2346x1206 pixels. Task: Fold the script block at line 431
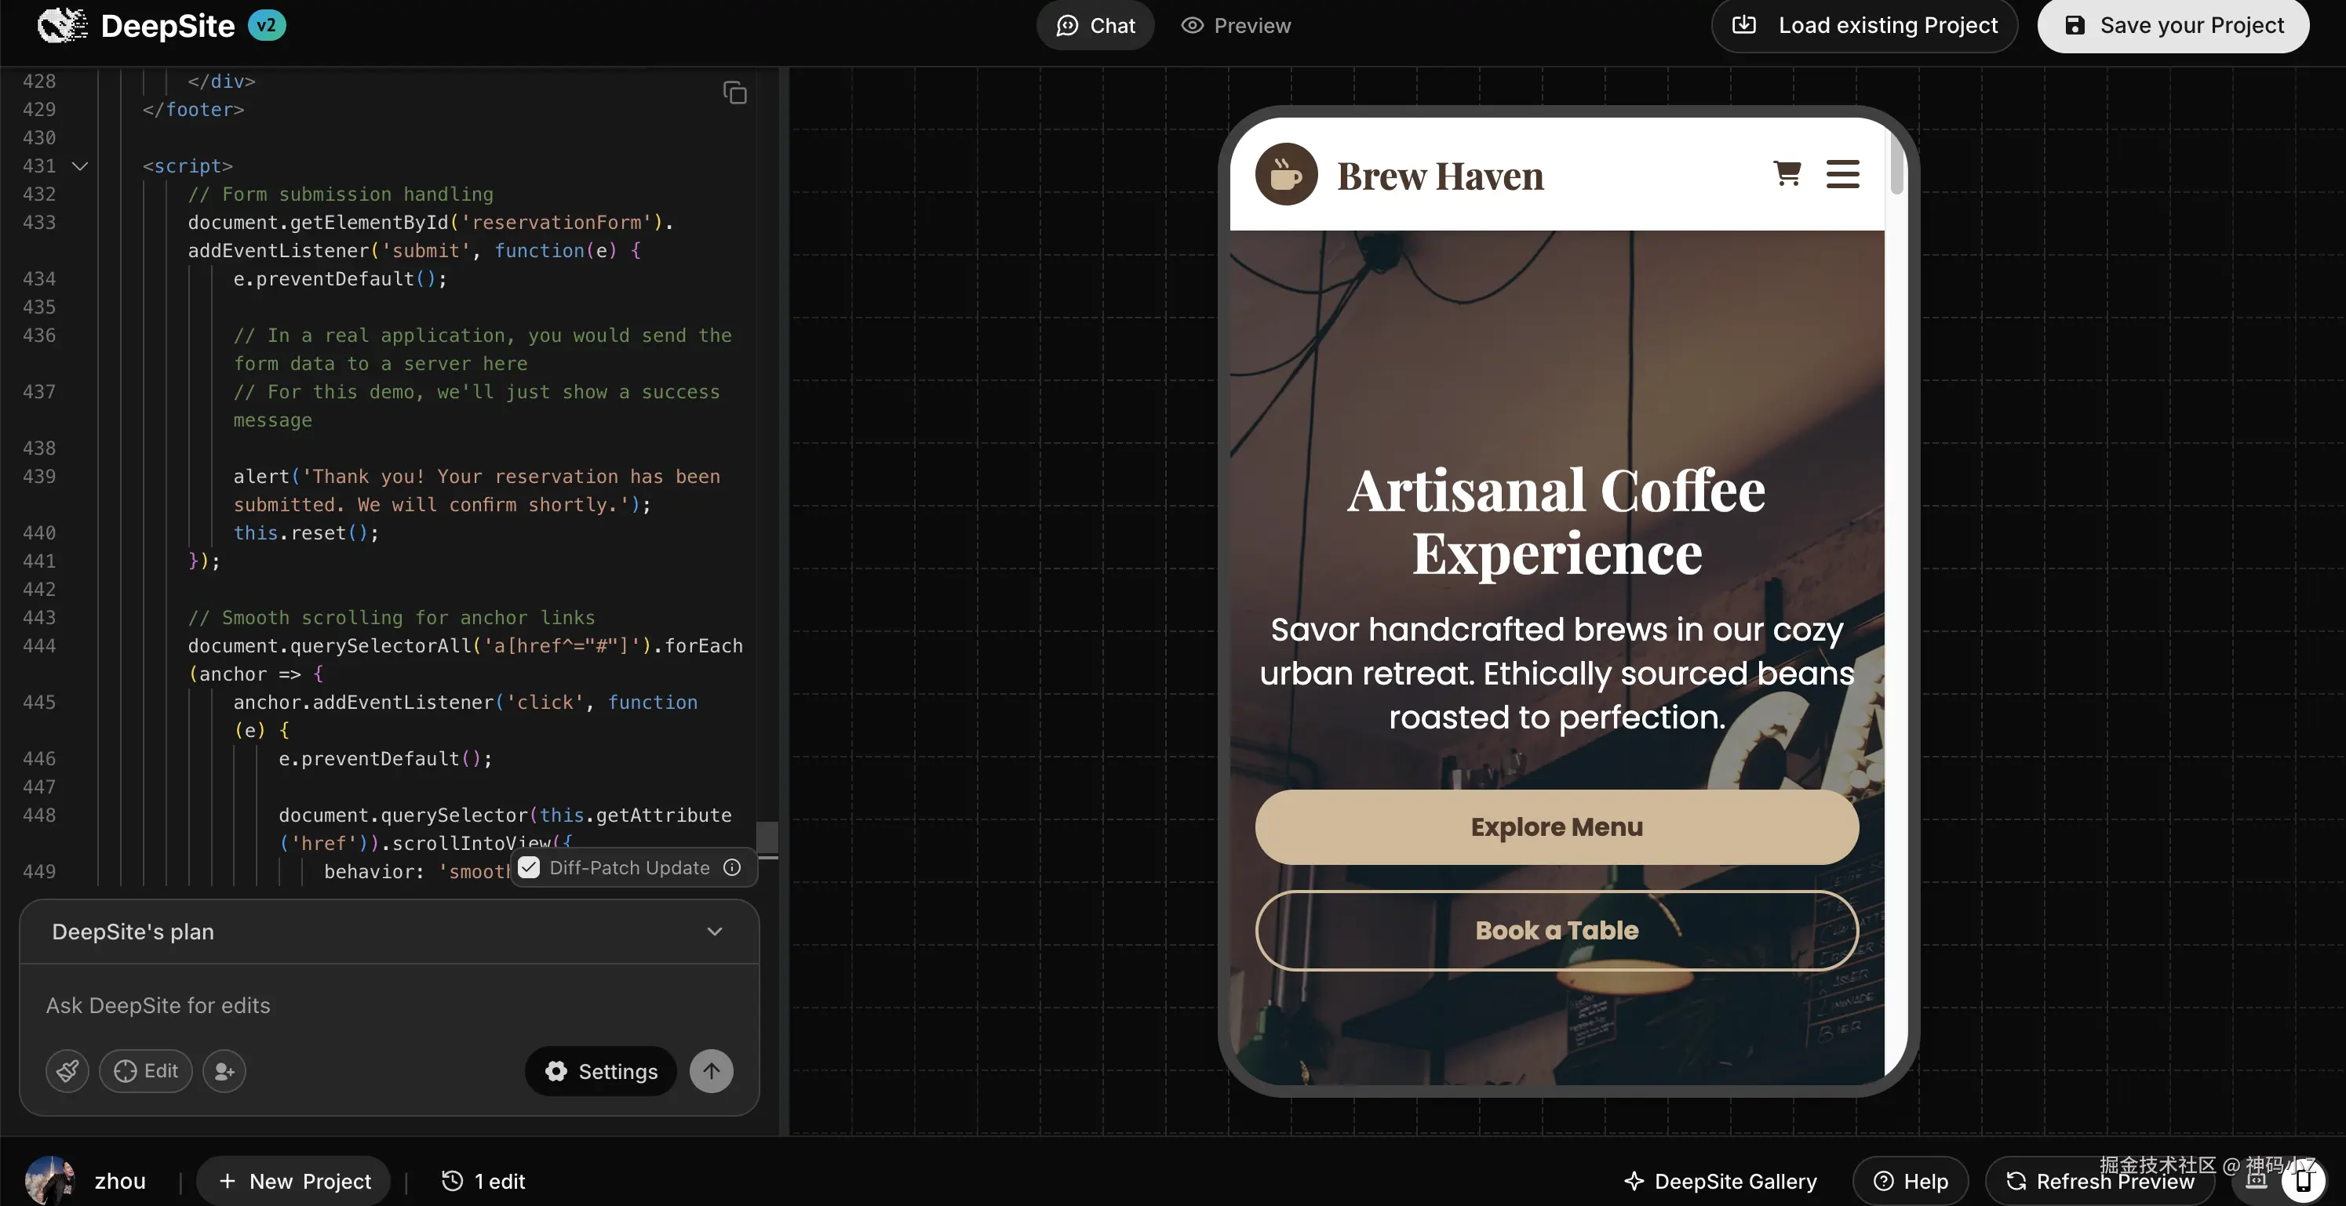pyautogui.click(x=80, y=165)
